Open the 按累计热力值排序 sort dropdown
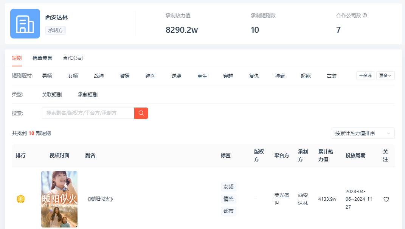 point(362,133)
